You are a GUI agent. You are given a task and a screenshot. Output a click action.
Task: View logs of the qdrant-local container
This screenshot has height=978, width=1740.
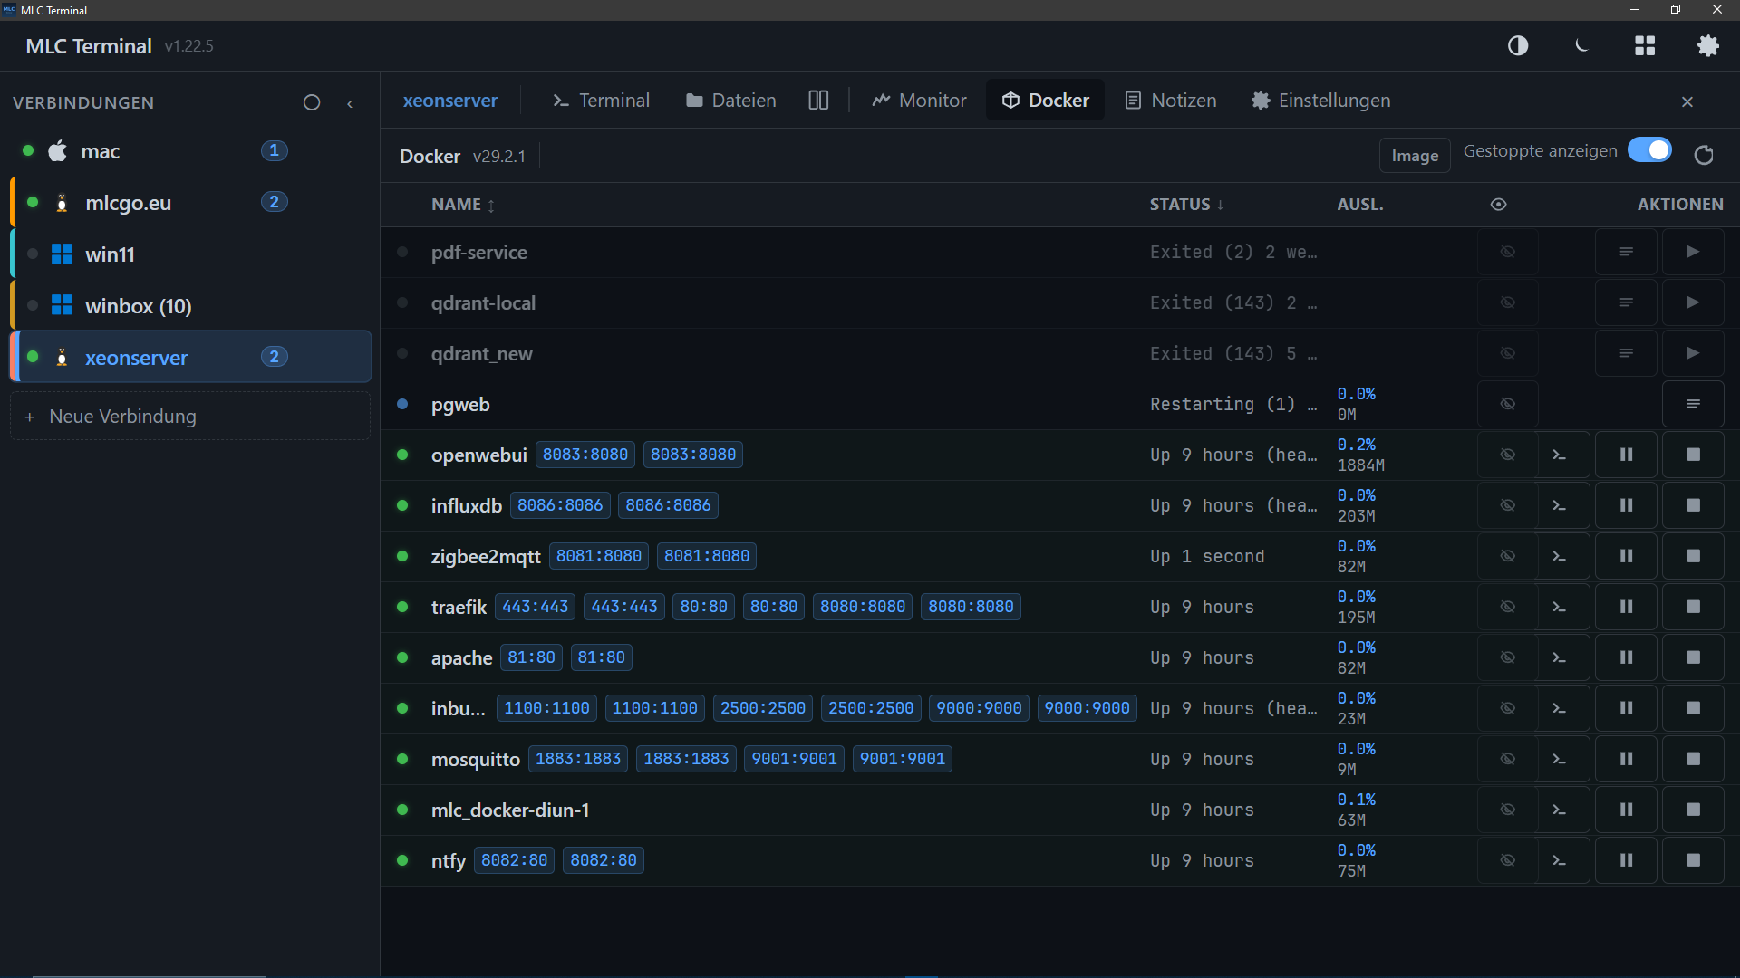coord(1626,302)
